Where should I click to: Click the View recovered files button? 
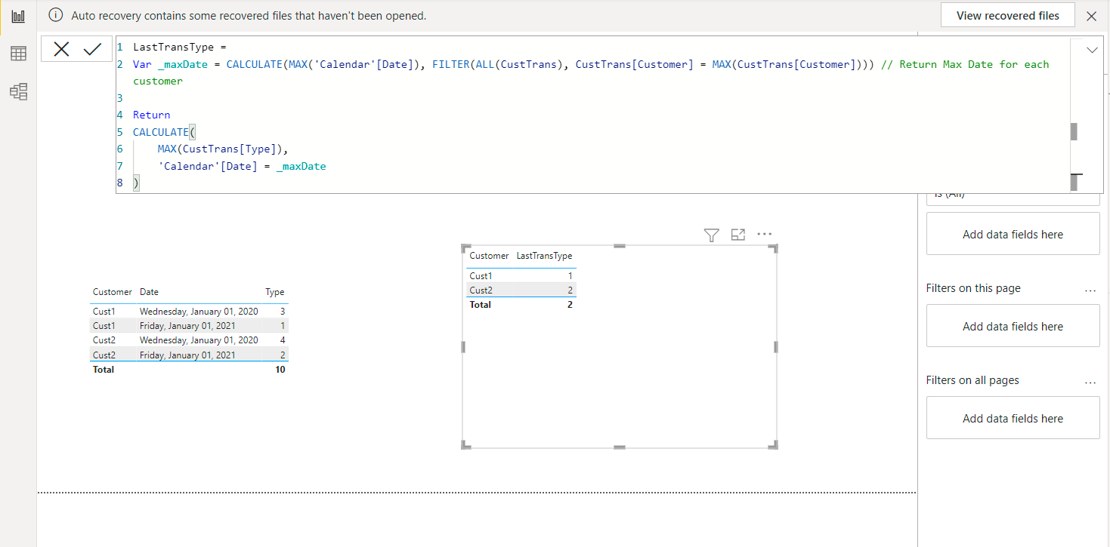pos(1008,16)
